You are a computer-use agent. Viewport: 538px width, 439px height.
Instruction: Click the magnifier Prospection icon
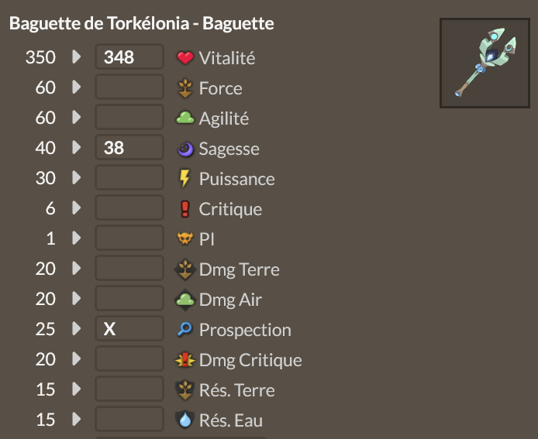(185, 330)
